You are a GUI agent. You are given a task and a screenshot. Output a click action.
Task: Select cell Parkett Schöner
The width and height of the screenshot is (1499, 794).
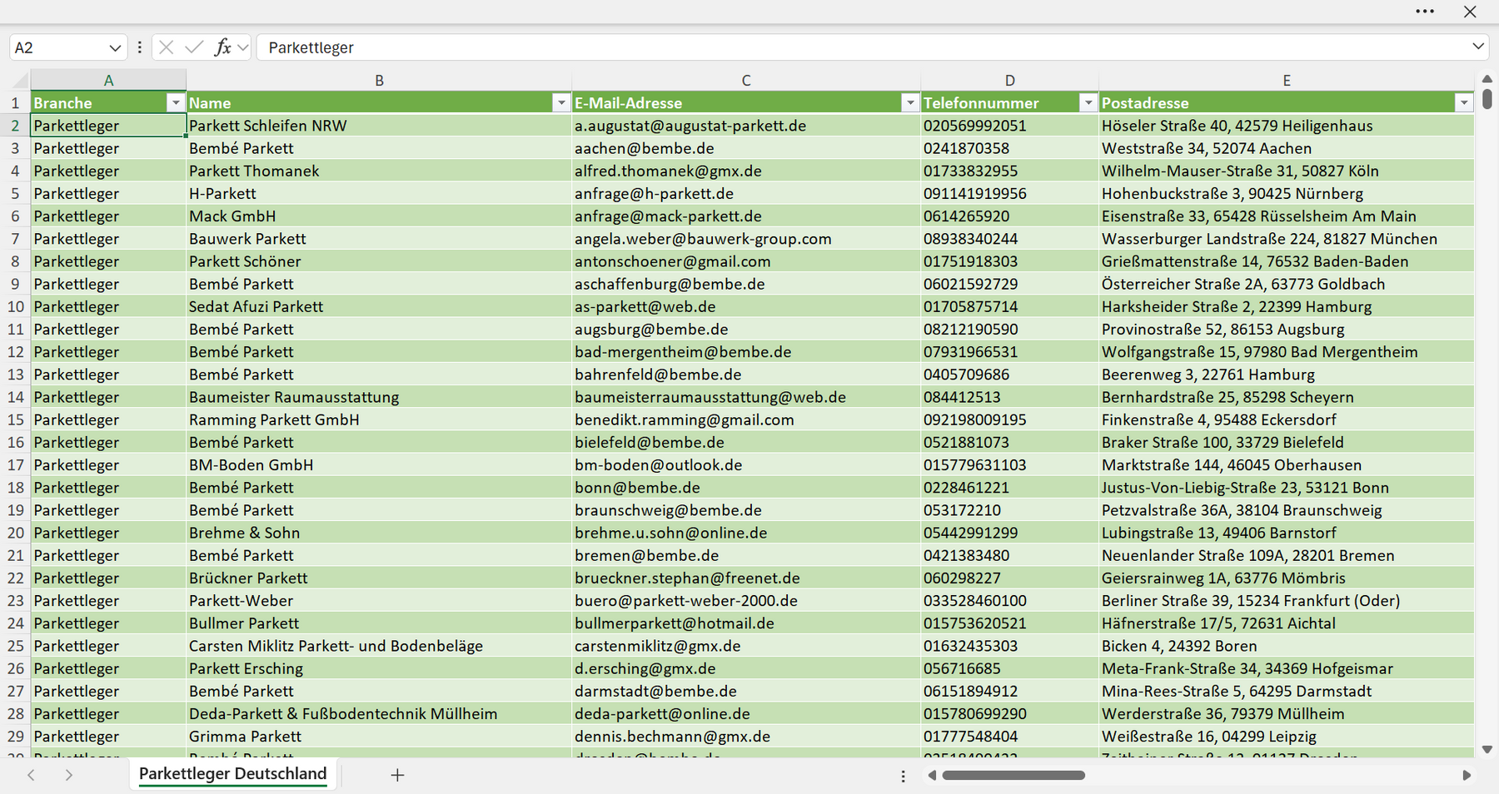click(379, 261)
